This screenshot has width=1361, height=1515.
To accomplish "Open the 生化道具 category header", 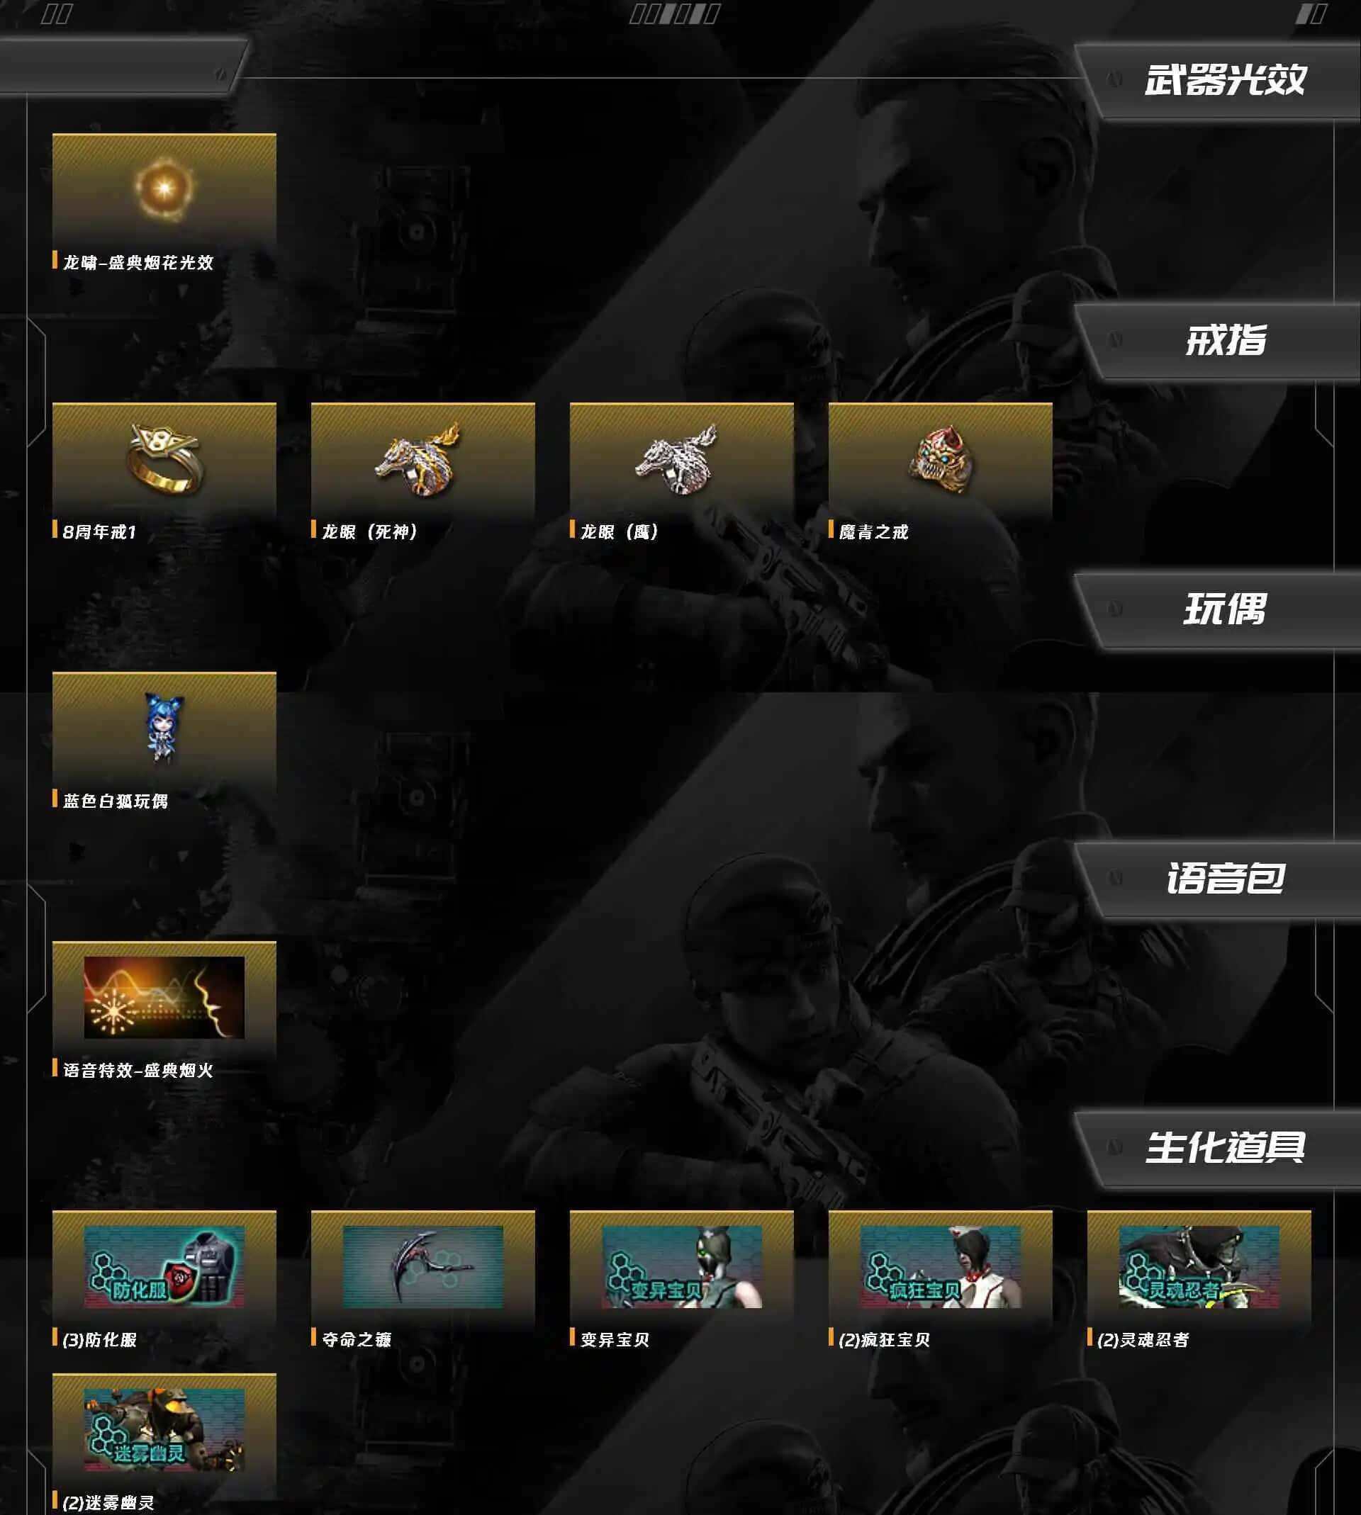I will point(1225,1147).
